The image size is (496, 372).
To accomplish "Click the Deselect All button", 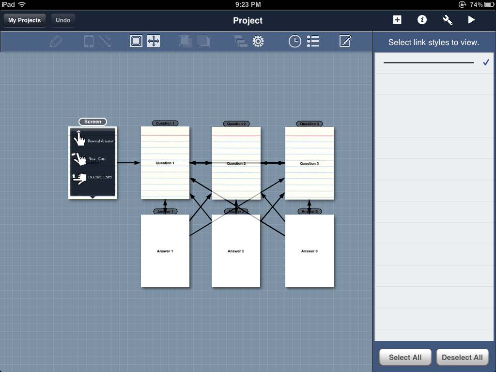I will pyautogui.click(x=462, y=357).
